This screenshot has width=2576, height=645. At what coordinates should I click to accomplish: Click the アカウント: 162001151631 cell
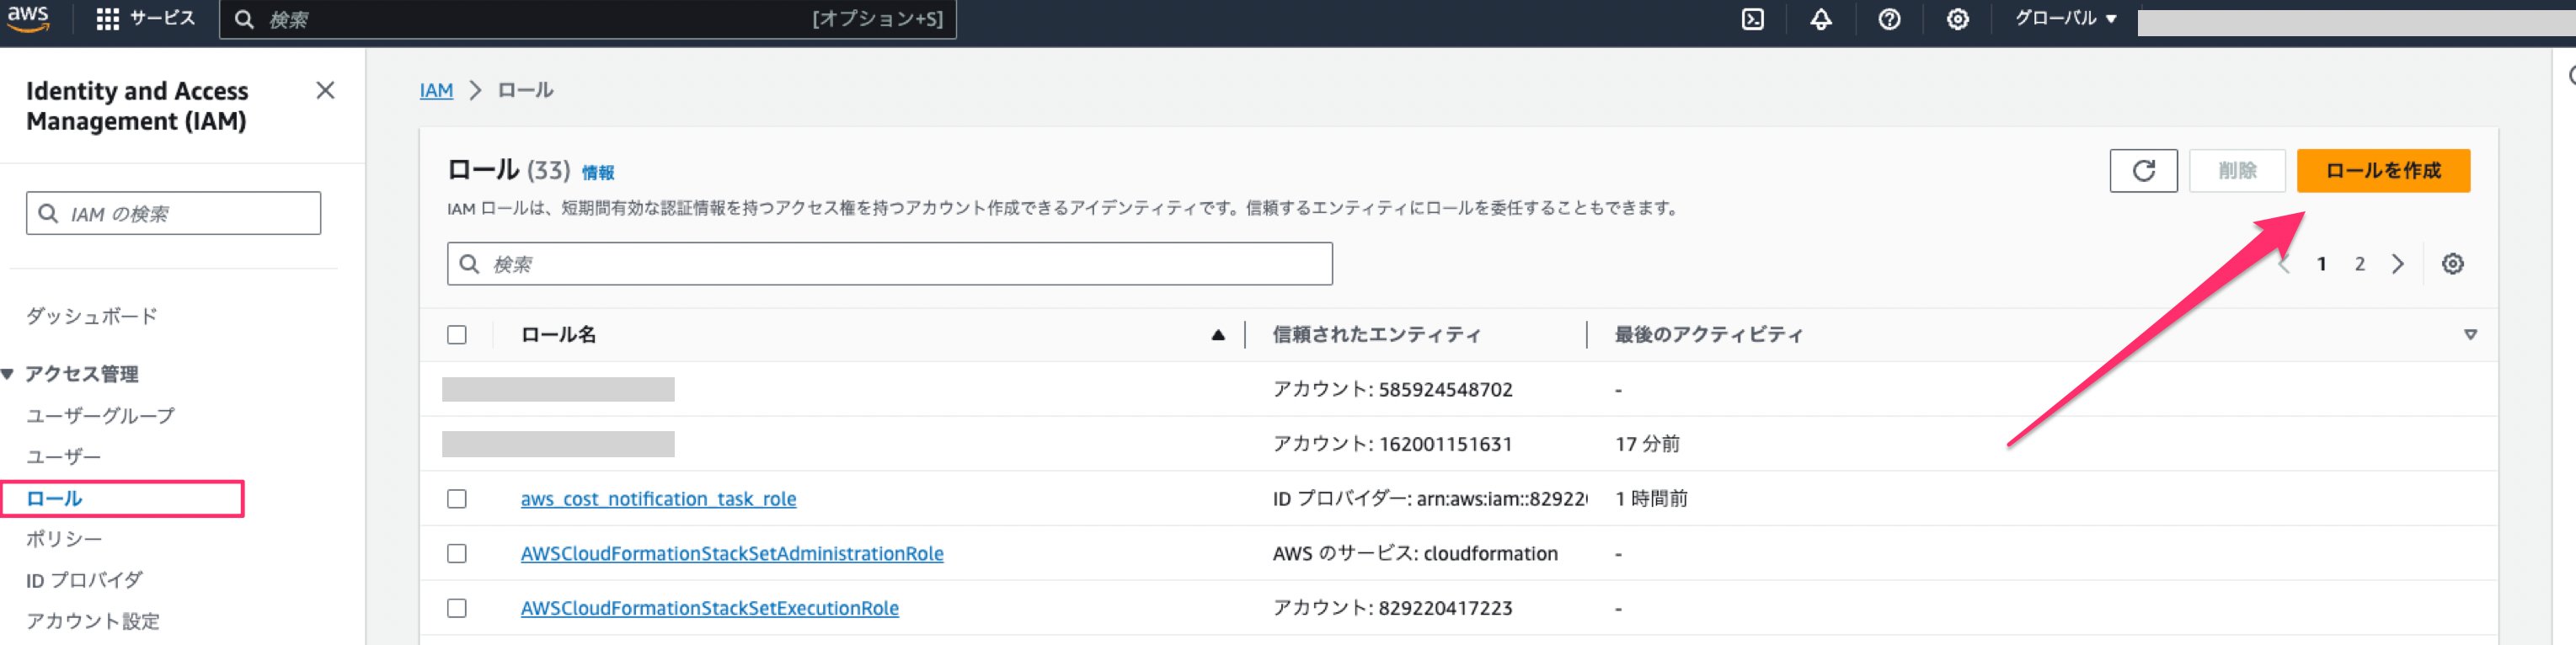pyautogui.click(x=1392, y=444)
